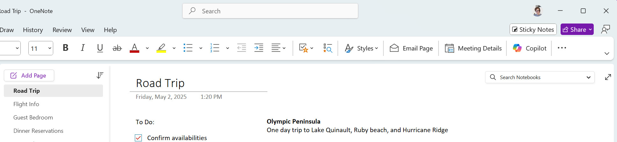The width and height of the screenshot is (617, 142).
Task: Switch to the Review tab
Action: coord(62,30)
